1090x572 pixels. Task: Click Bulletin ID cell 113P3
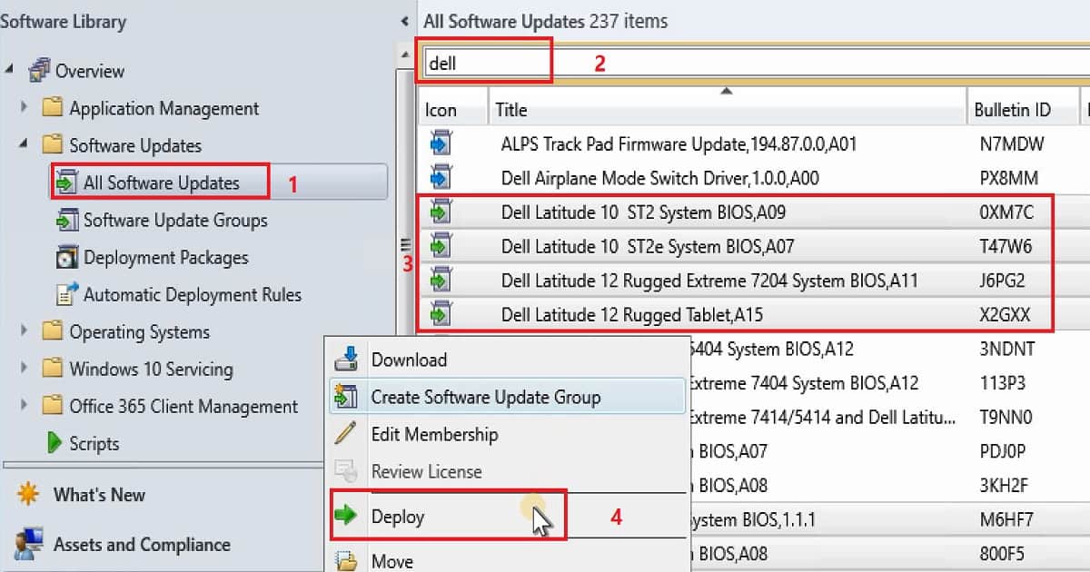click(1004, 383)
